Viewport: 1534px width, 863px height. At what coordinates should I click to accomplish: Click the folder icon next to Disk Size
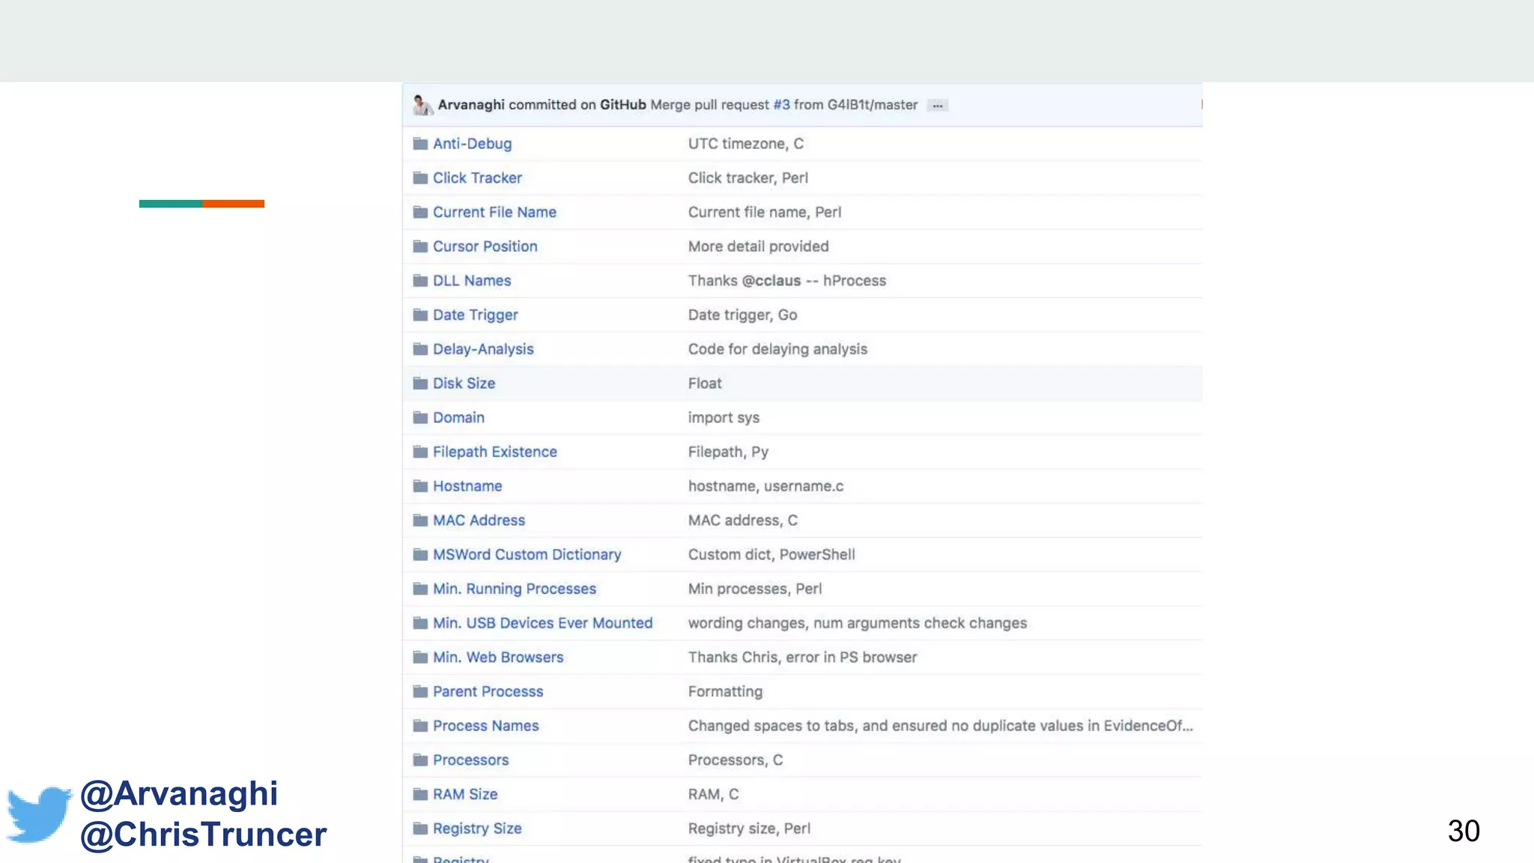tap(420, 384)
